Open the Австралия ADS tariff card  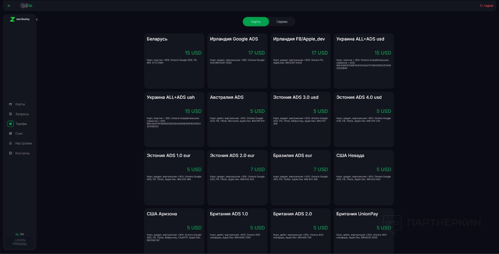coord(237,119)
